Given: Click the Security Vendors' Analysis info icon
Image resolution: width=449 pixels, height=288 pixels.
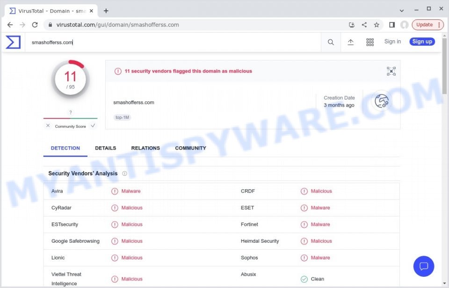Looking at the screenshot, I should tap(124, 173).
